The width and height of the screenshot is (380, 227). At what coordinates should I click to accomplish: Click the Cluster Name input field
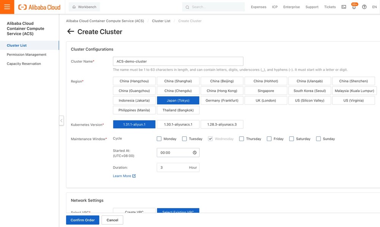tap(178, 61)
